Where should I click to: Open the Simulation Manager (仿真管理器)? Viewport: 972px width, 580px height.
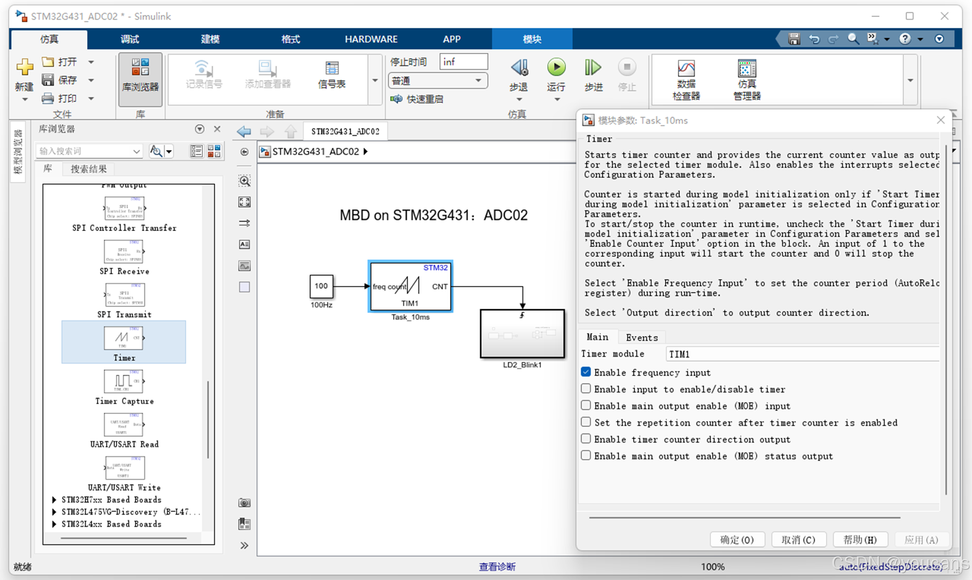pyautogui.click(x=747, y=80)
